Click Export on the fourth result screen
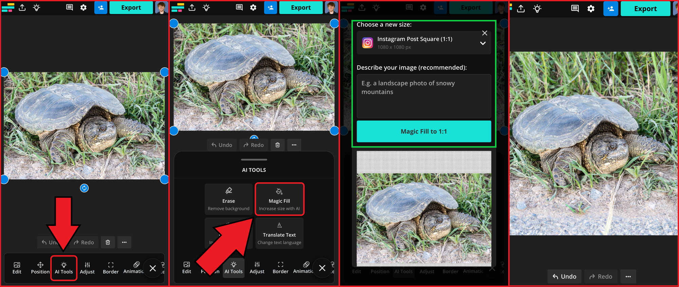 point(645,9)
